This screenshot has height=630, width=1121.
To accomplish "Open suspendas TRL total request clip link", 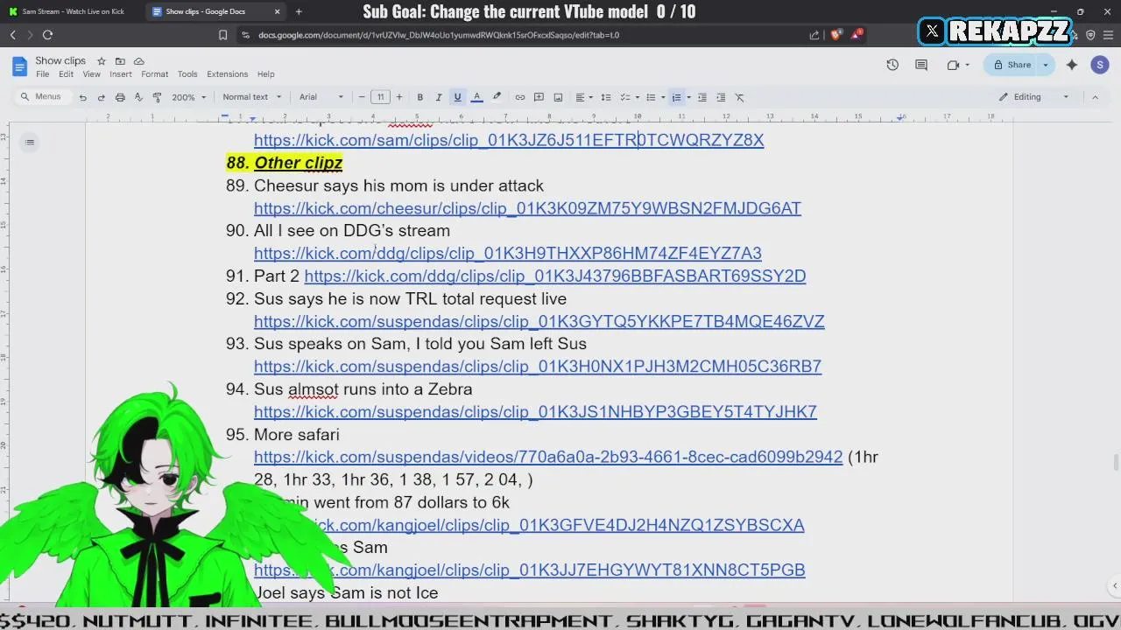I will click(x=539, y=321).
